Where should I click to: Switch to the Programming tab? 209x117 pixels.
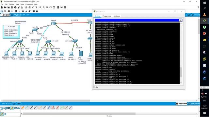tap(107, 16)
